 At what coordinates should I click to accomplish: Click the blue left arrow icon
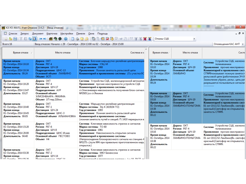point(41,39)
